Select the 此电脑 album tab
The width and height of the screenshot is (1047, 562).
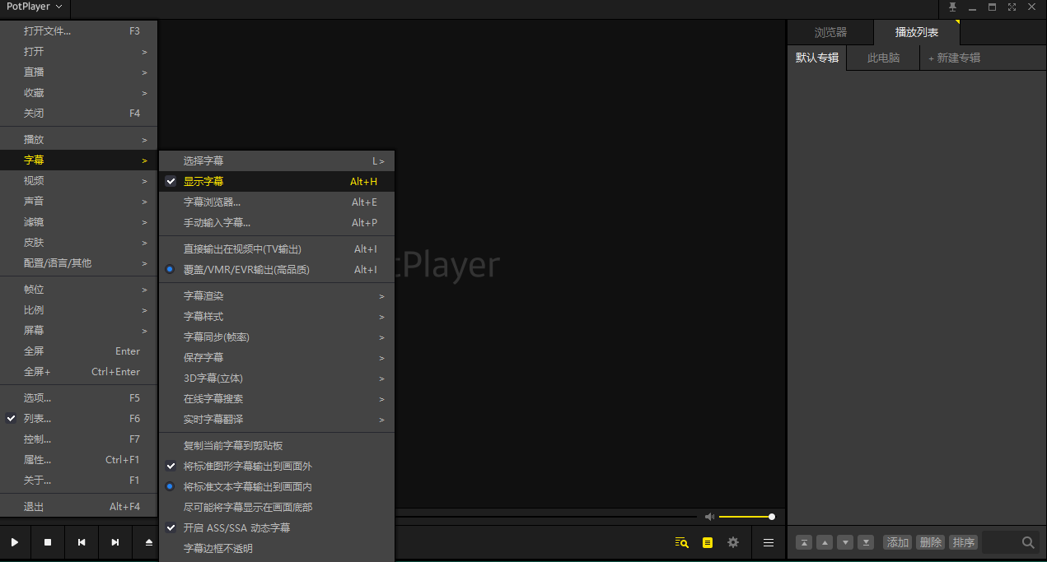[883, 58]
